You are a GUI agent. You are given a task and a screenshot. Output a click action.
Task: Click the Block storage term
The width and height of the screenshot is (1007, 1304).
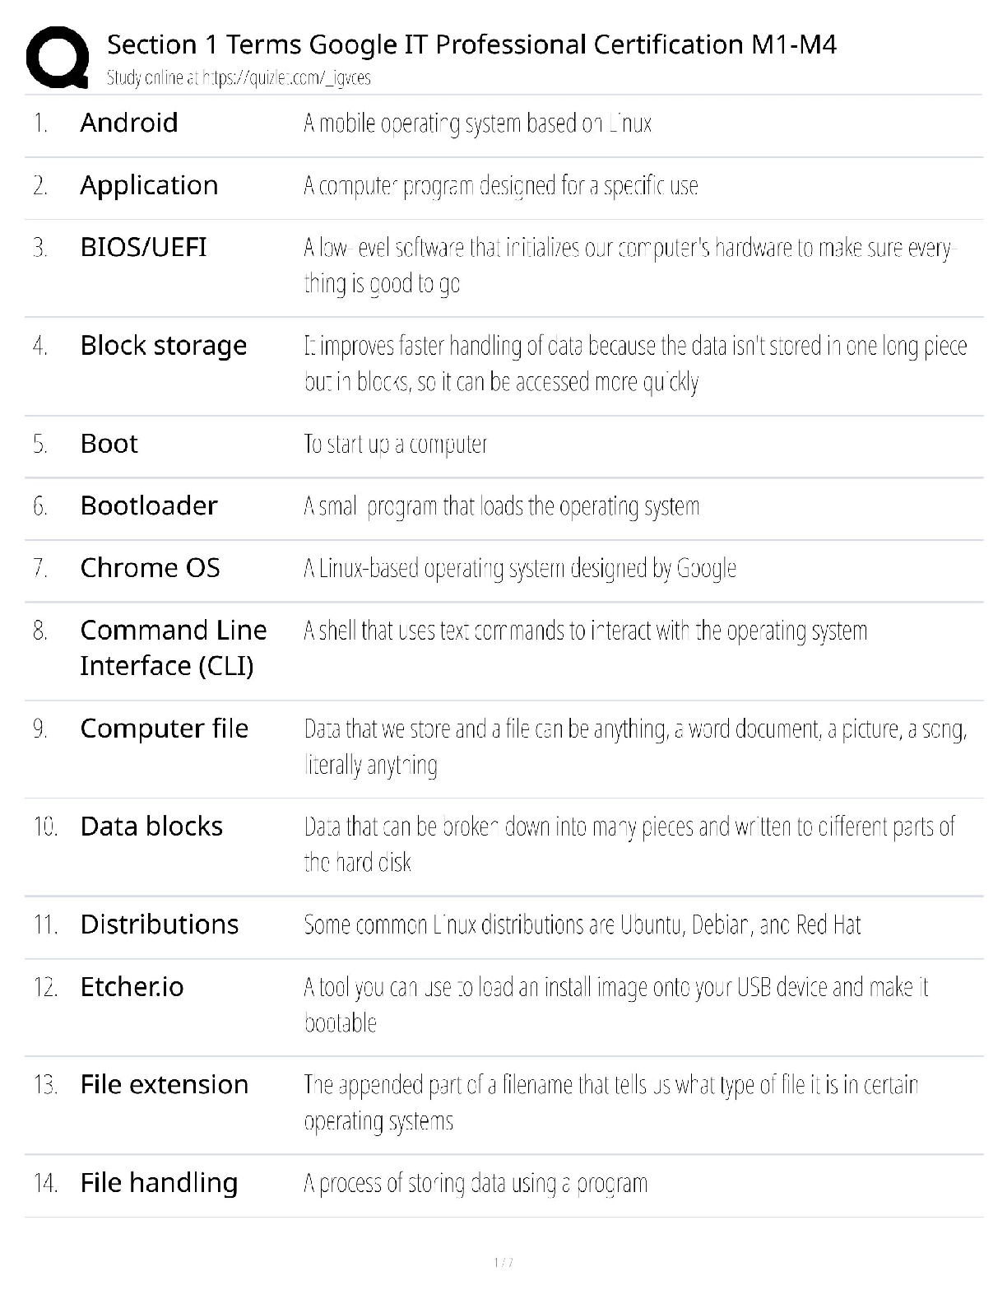[163, 346]
